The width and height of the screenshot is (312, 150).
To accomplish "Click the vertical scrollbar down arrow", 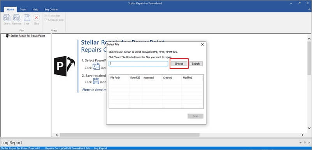I will 309,128.
